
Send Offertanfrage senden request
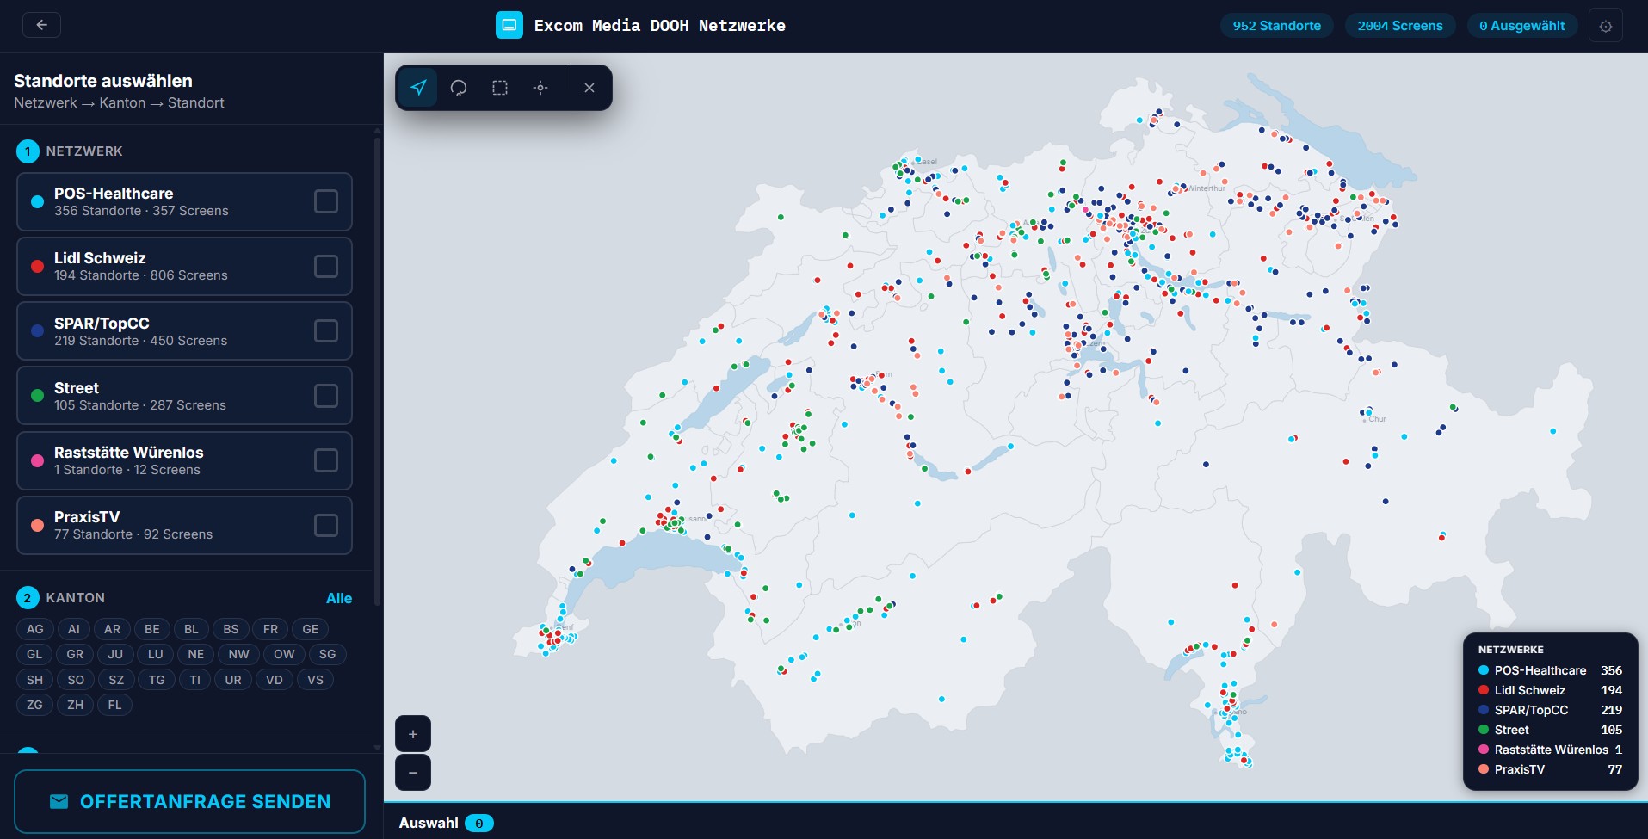(190, 801)
